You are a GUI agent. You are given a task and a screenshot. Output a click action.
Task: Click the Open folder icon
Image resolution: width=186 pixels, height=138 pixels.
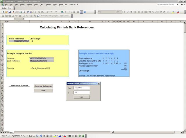point(6,12)
